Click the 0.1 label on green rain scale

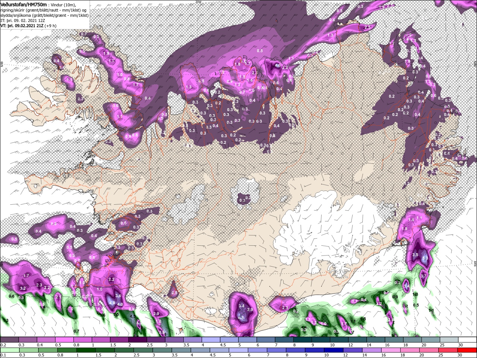(x=3, y=355)
